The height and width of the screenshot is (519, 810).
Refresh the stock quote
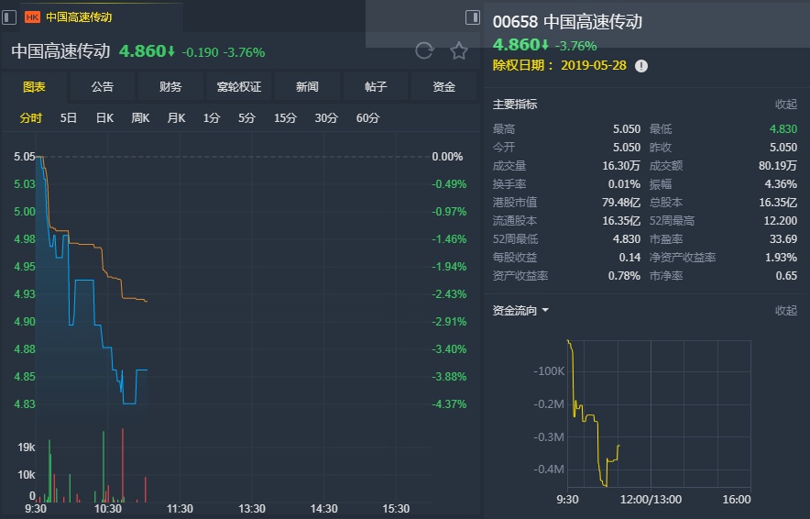point(424,50)
